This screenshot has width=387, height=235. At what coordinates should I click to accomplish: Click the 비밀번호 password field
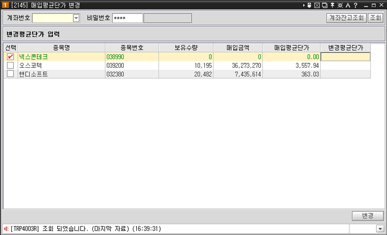(127, 18)
